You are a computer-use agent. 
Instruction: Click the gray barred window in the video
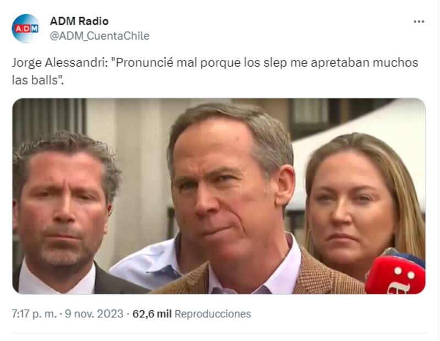49,117
